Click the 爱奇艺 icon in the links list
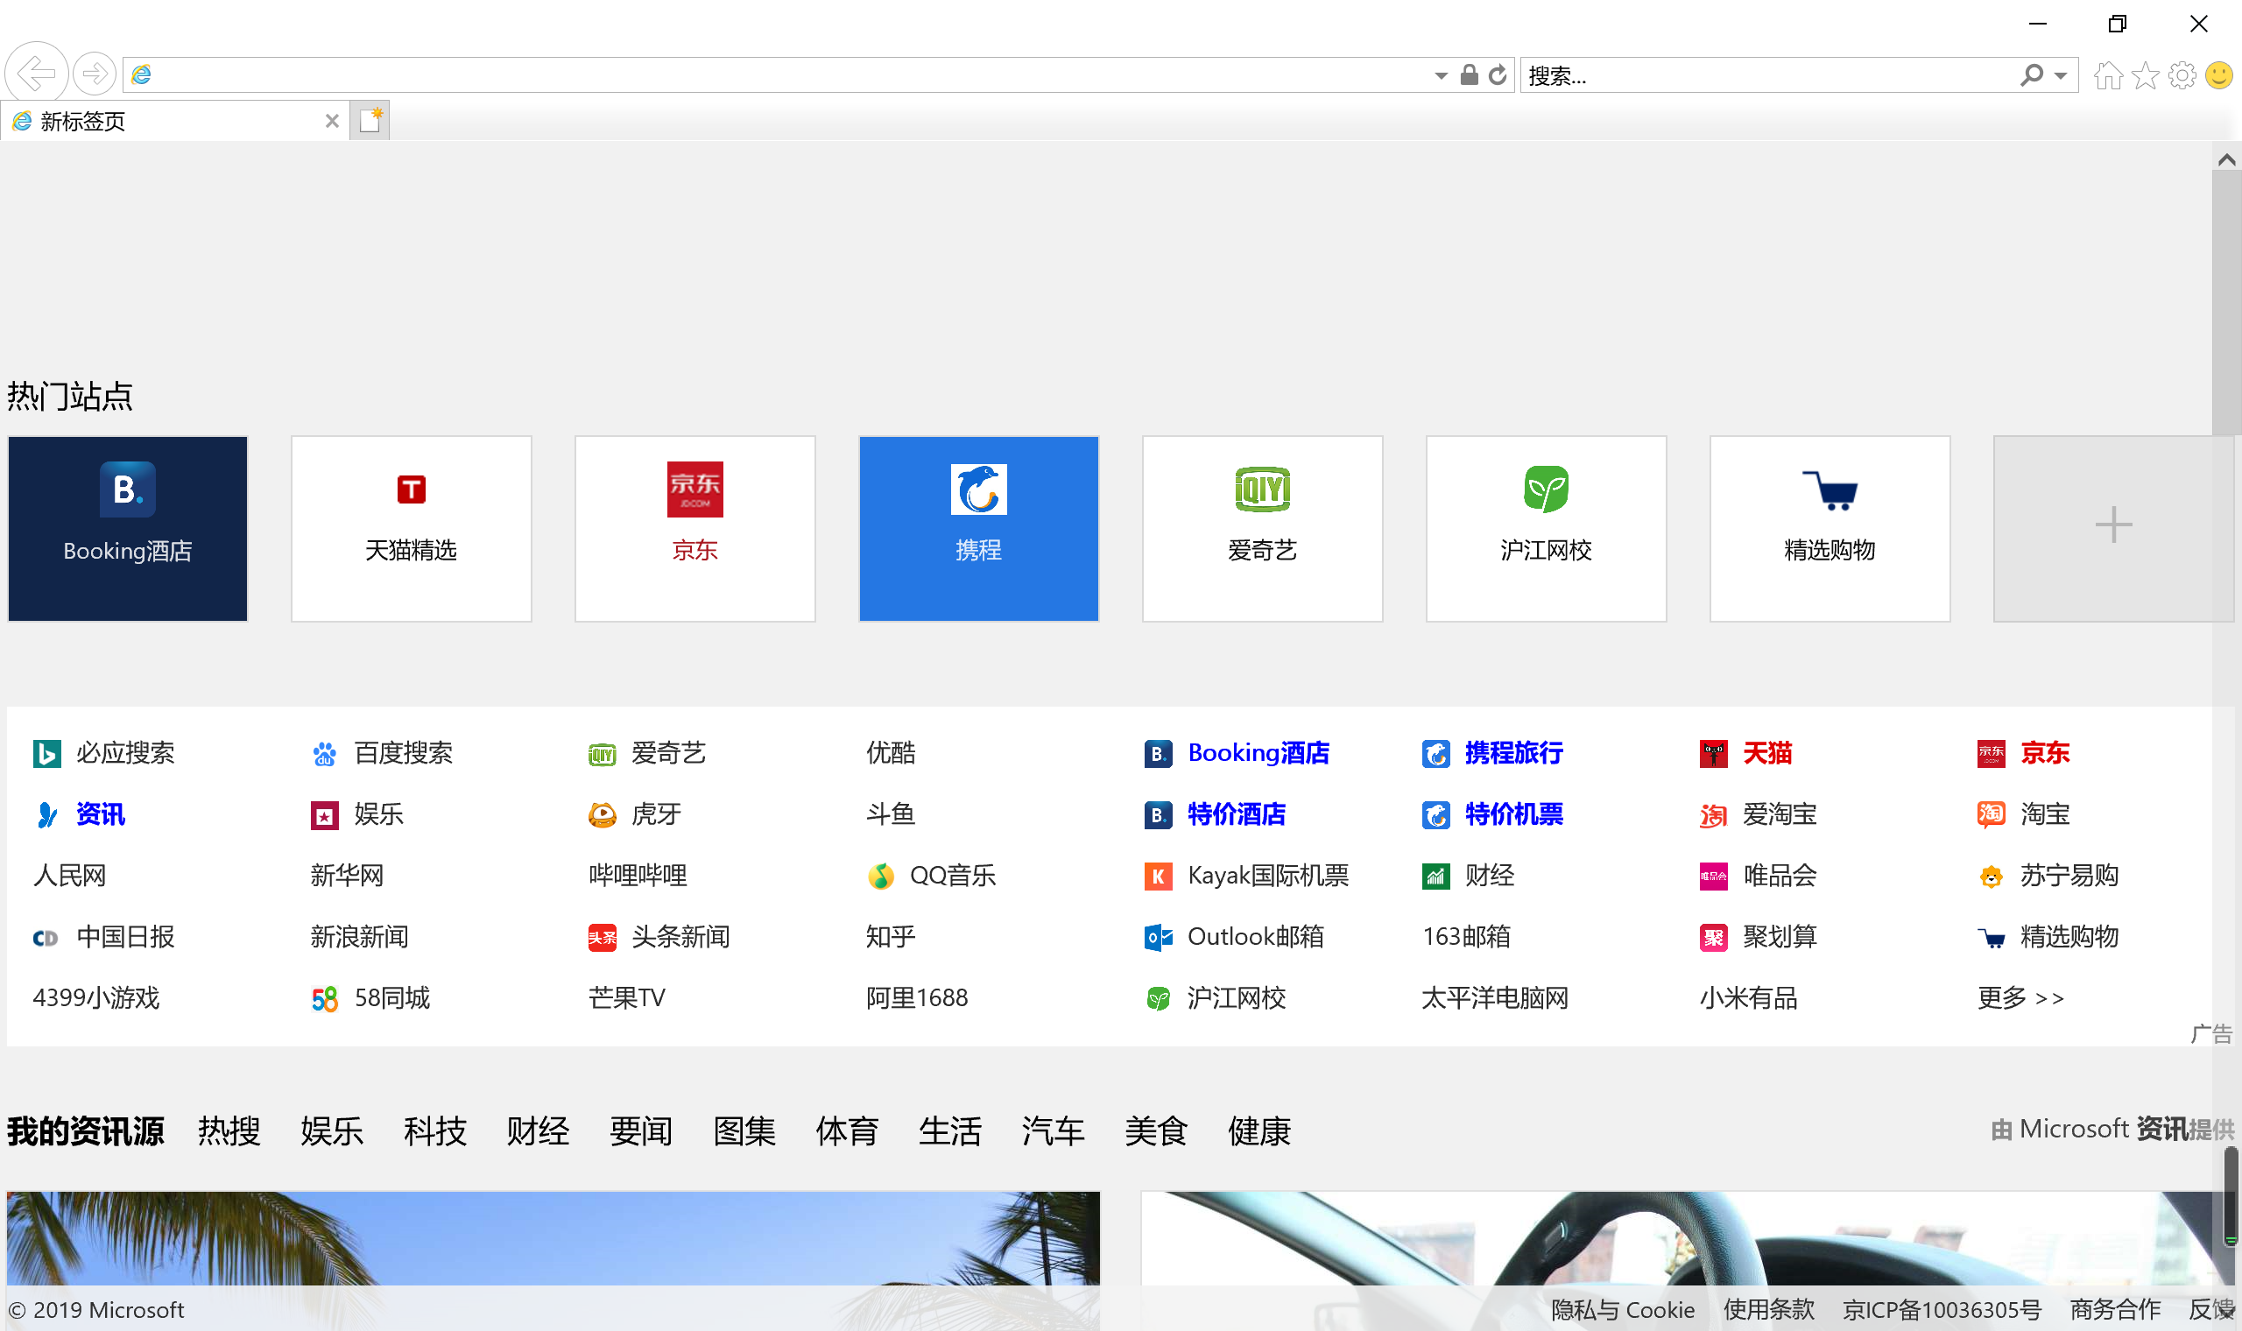This screenshot has height=1331, width=2242. 602,754
